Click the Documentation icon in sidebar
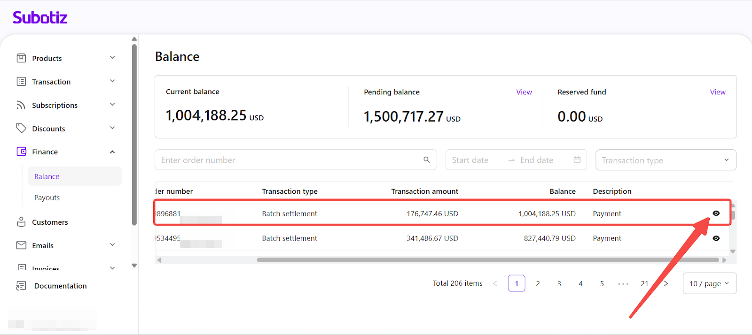 (x=21, y=286)
